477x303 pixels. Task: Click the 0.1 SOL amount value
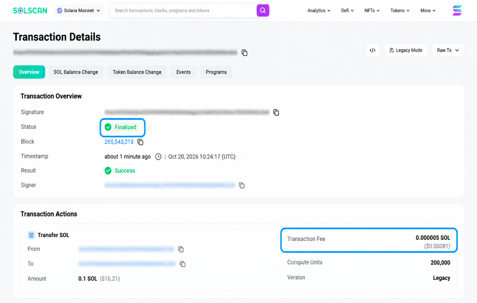[88, 279]
